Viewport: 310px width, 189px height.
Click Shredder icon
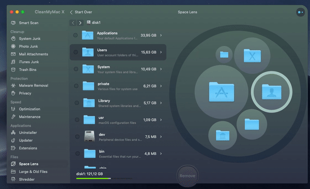pyautogui.click(x=13, y=179)
